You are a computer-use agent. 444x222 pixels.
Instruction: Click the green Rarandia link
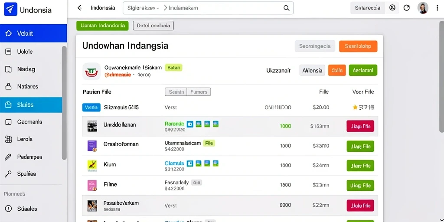[x=174, y=124]
